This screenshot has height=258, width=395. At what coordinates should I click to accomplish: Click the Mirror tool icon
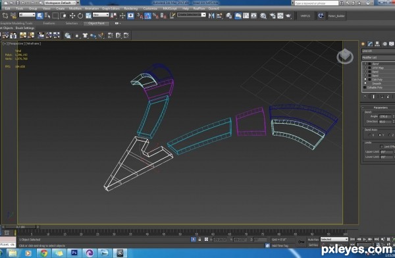pos(211,16)
